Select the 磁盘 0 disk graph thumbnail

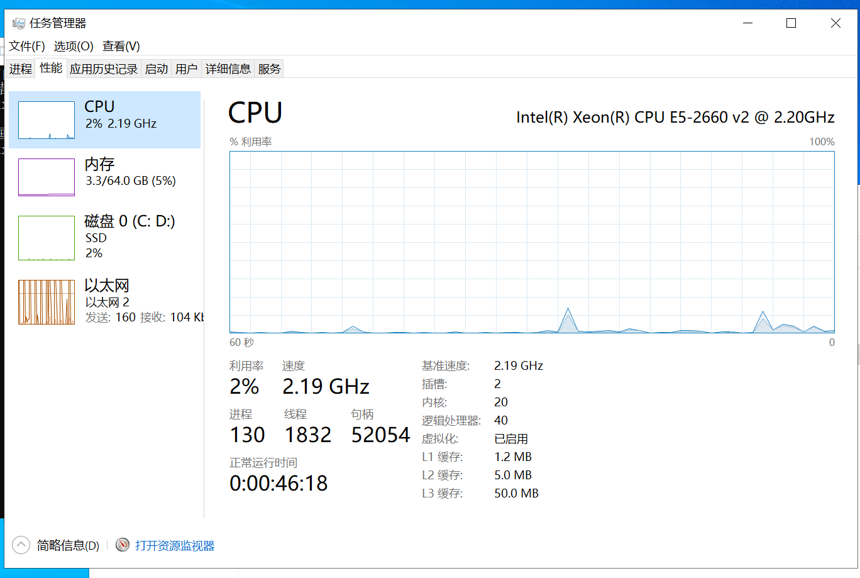(x=47, y=238)
